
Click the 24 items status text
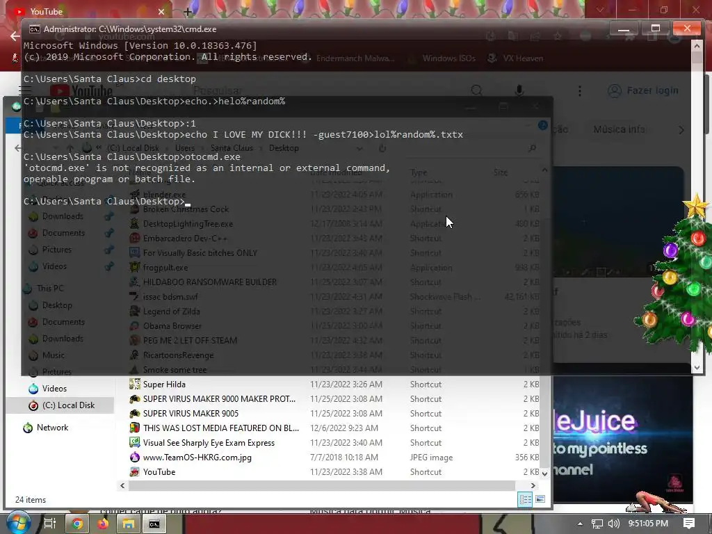coord(31,499)
